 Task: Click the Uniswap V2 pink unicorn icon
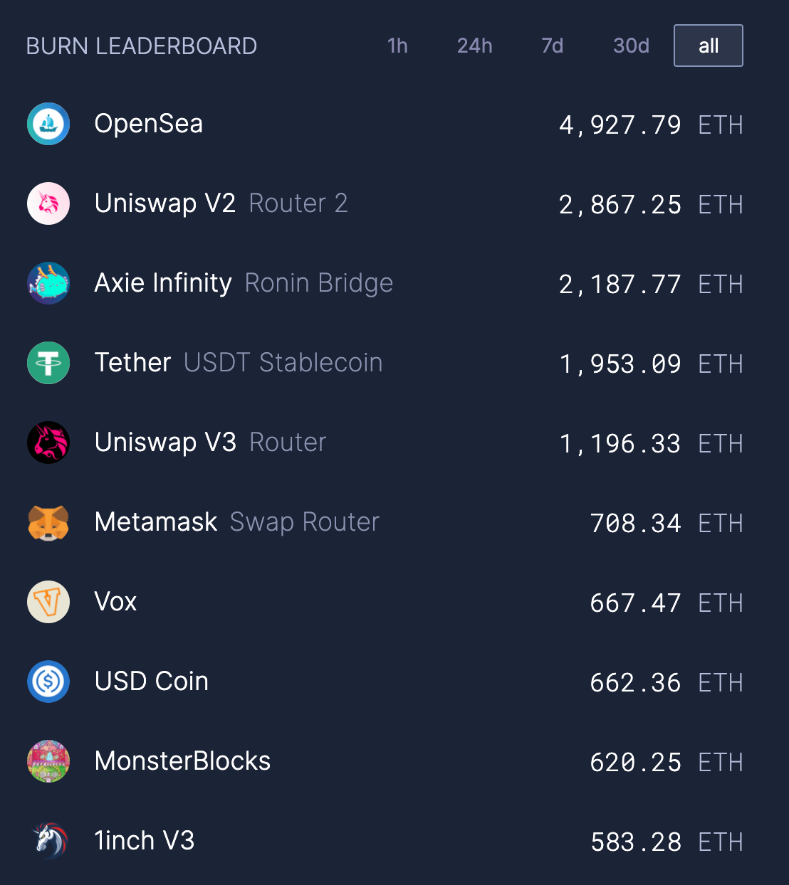click(x=48, y=203)
